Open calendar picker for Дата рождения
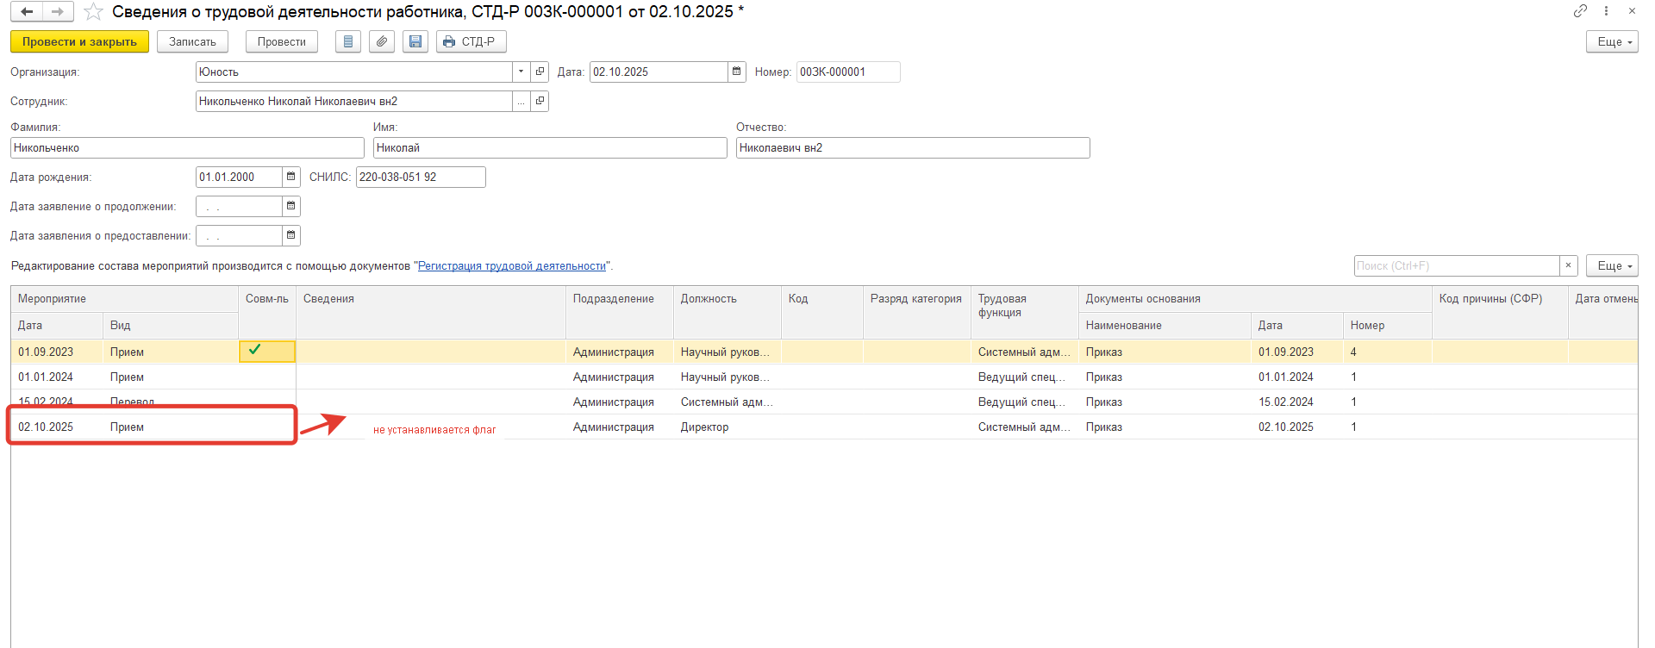Image resolution: width=1655 pixels, height=648 pixels. pyautogui.click(x=291, y=177)
